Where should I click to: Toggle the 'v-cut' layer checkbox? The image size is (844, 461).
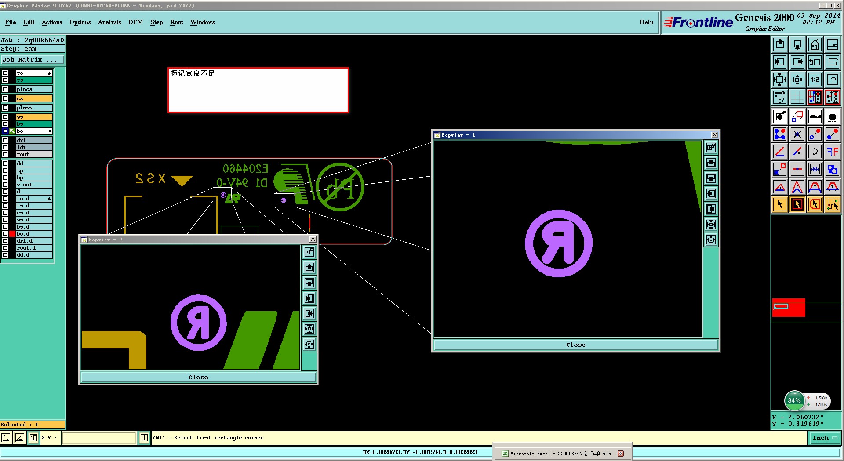[x=5, y=185]
